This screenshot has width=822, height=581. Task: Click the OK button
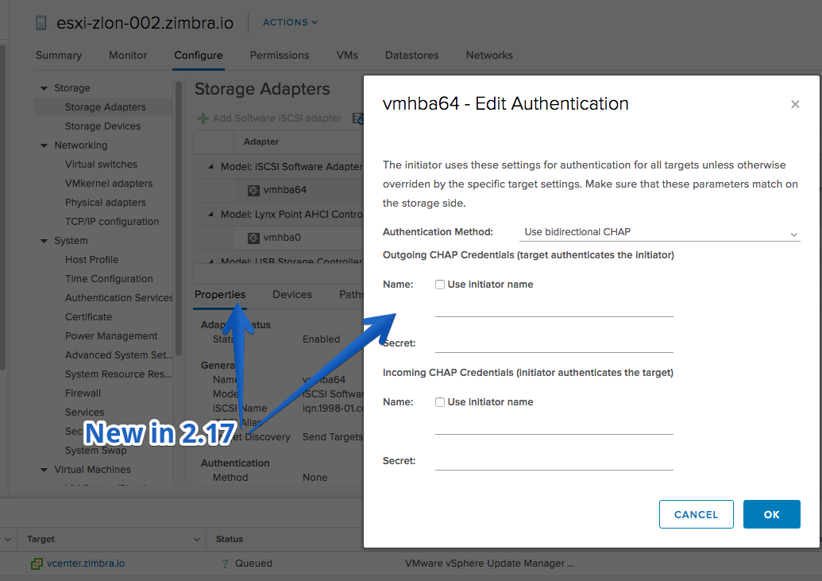pyautogui.click(x=772, y=514)
